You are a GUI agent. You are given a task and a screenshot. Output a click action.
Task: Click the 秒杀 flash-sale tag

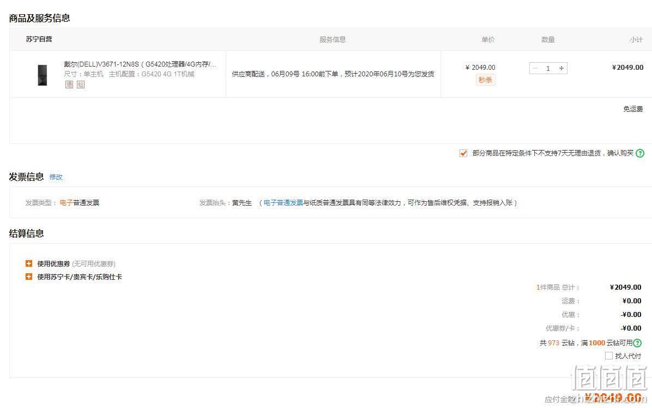coord(485,80)
